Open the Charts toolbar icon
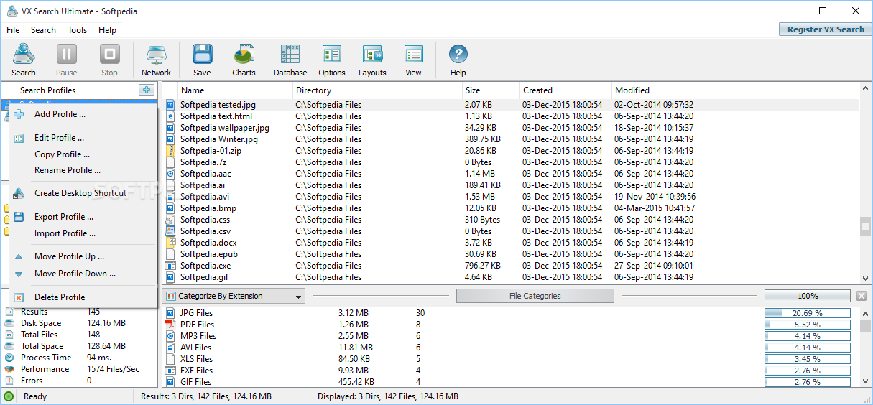Viewport: 873px width, 405px height. (244, 60)
